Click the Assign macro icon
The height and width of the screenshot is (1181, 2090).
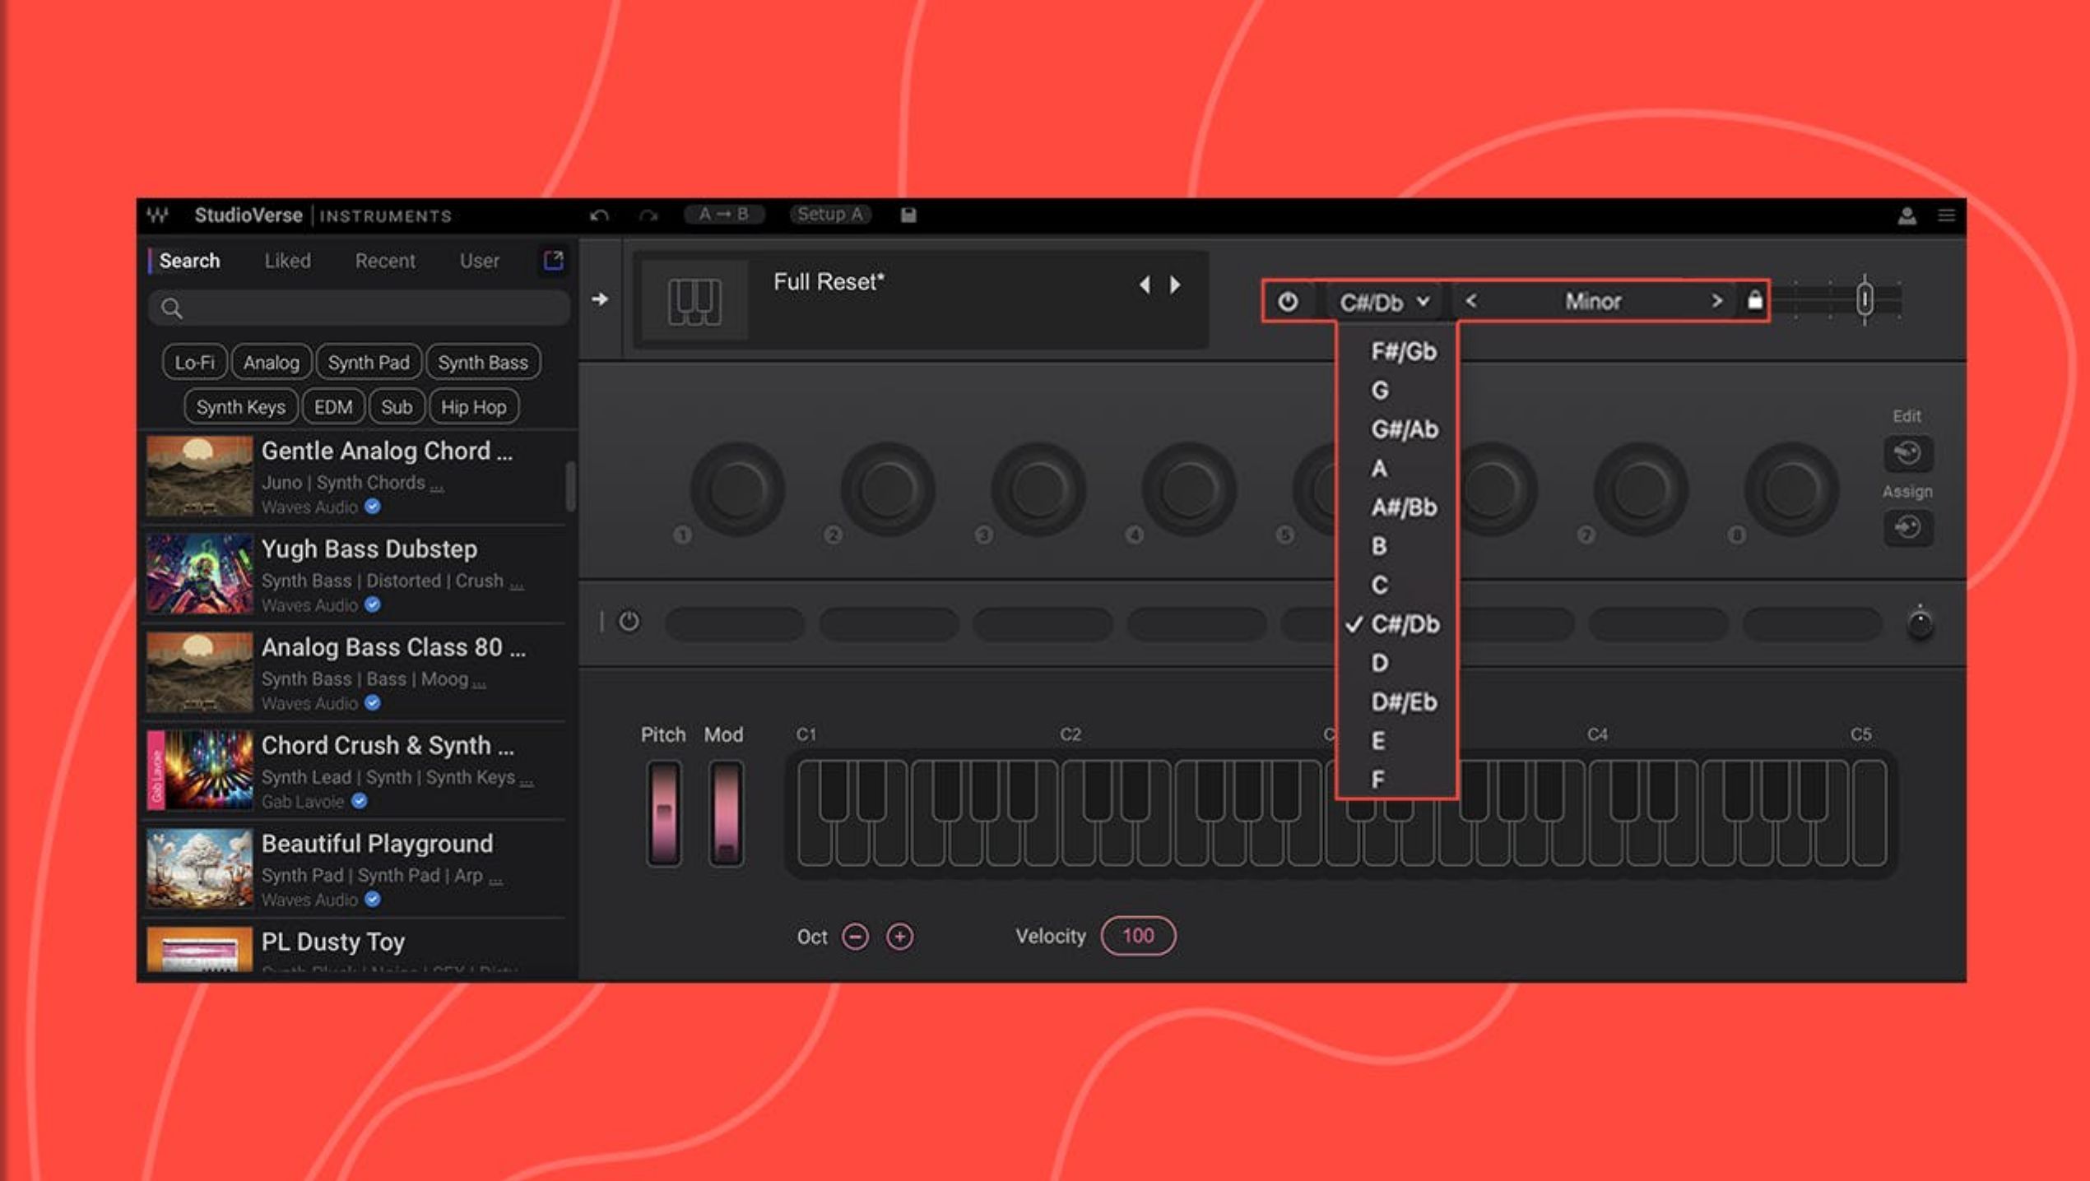click(1907, 527)
